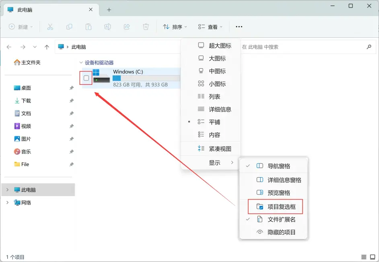Click the Windows (C:) storage usage bar
379x262 pixels.
pos(146,78)
